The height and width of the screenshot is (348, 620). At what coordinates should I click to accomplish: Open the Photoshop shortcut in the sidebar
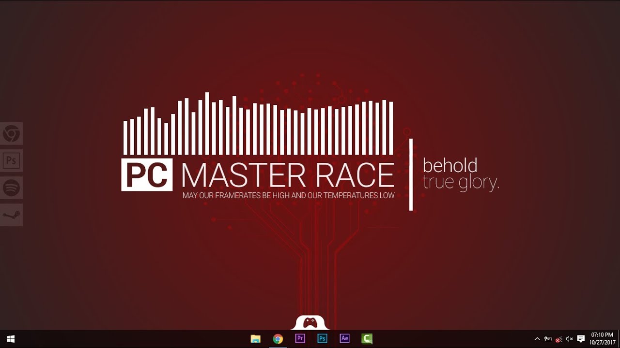pos(11,160)
